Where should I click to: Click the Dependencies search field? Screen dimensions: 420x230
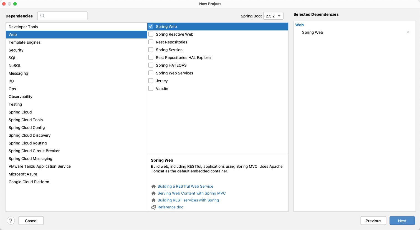pyautogui.click(x=62, y=16)
